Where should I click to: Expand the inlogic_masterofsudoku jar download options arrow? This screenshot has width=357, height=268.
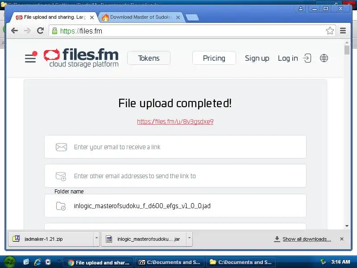189,239
